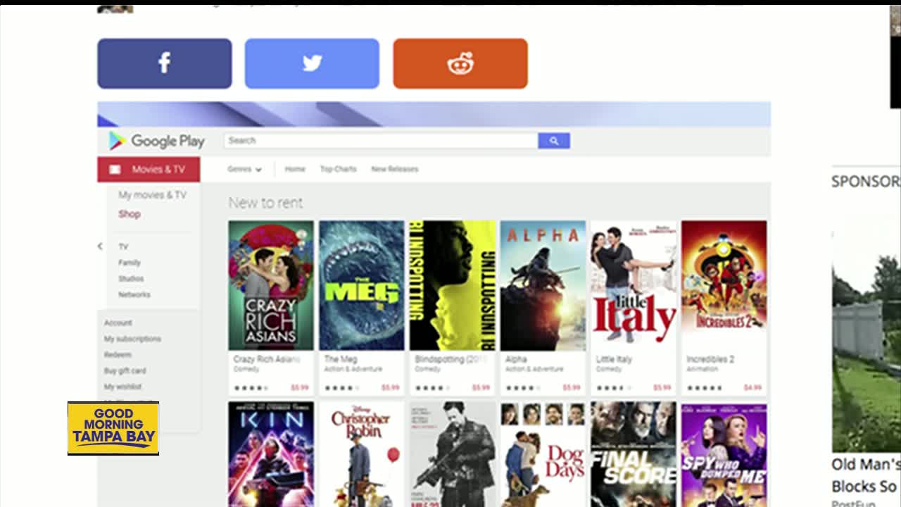Click the $5.99 price on Little Italy

point(662,388)
